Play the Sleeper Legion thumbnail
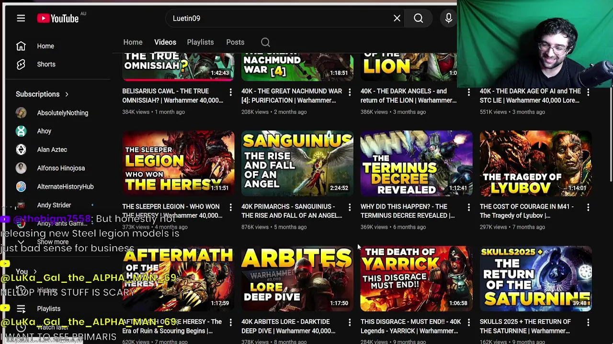 [x=178, y=163]
